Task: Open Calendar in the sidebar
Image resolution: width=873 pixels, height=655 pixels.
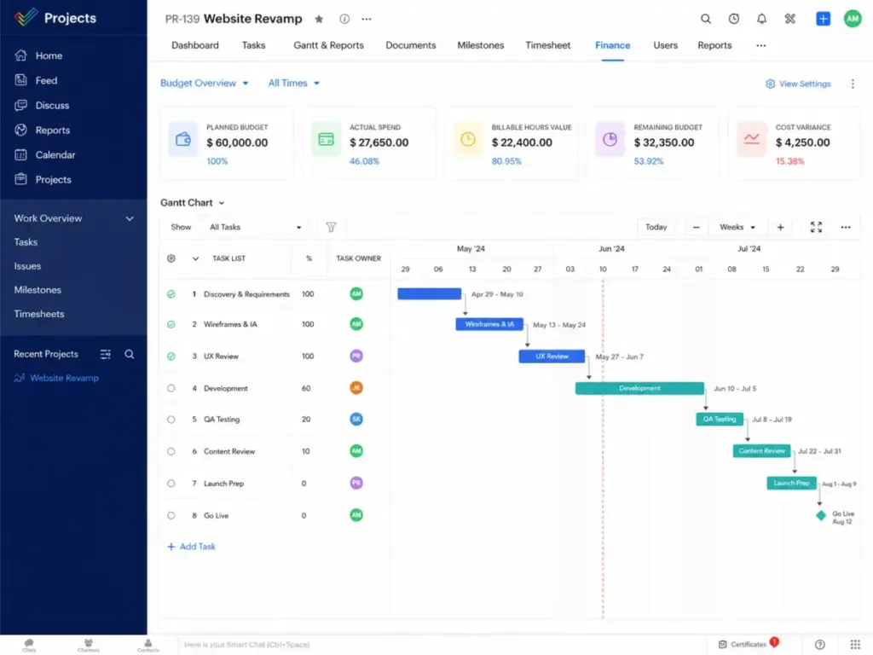Action: (x=45, y=155)
